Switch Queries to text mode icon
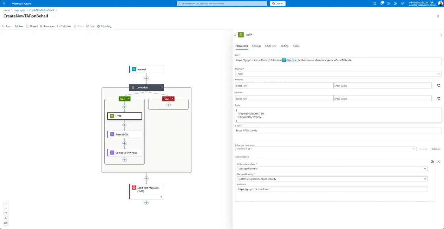The image size is (444, 229). (x=439, y=99)
